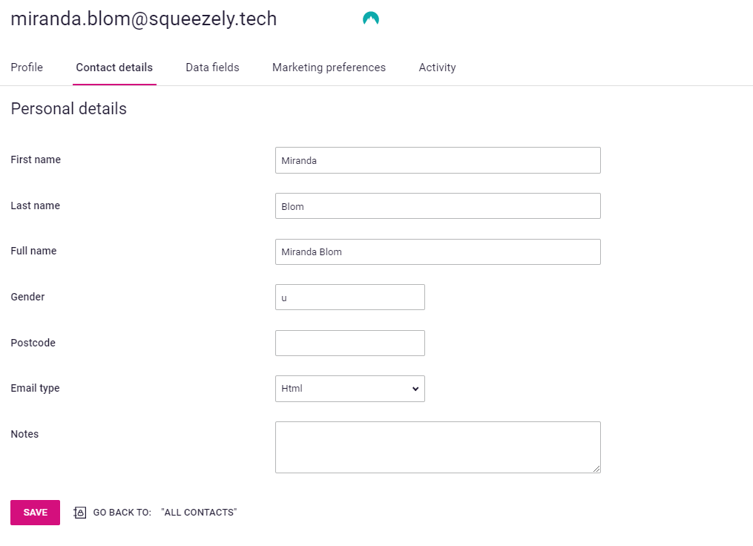Focus the empty Postcode field

(350, 343)
